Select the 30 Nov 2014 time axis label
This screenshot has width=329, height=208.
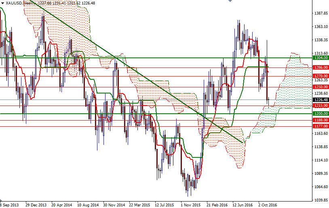pyautogui.click(x=114, y=205)
